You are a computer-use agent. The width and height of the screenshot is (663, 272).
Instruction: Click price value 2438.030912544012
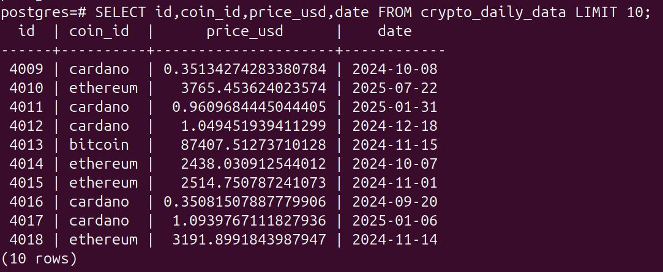(253, 163)
